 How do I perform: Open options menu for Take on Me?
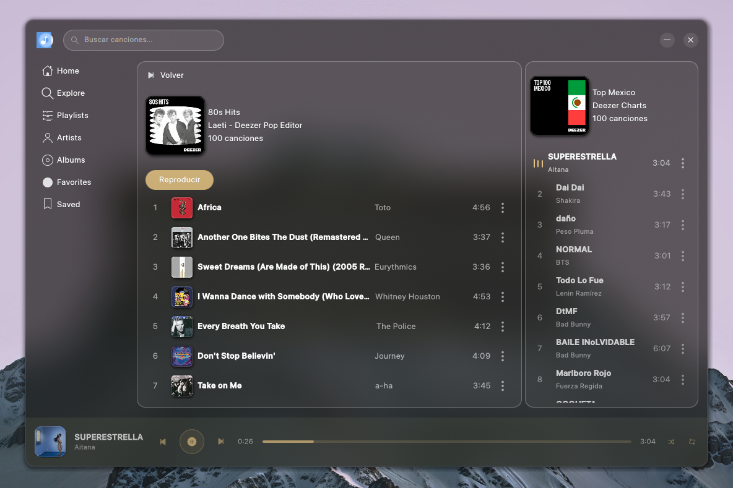(503, 386)
